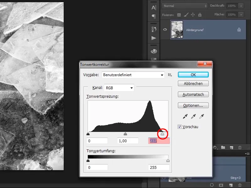The height and width of the screenshot is (188, 251).
Task: Open the Optionen... button
Action: tap(193, 106)
